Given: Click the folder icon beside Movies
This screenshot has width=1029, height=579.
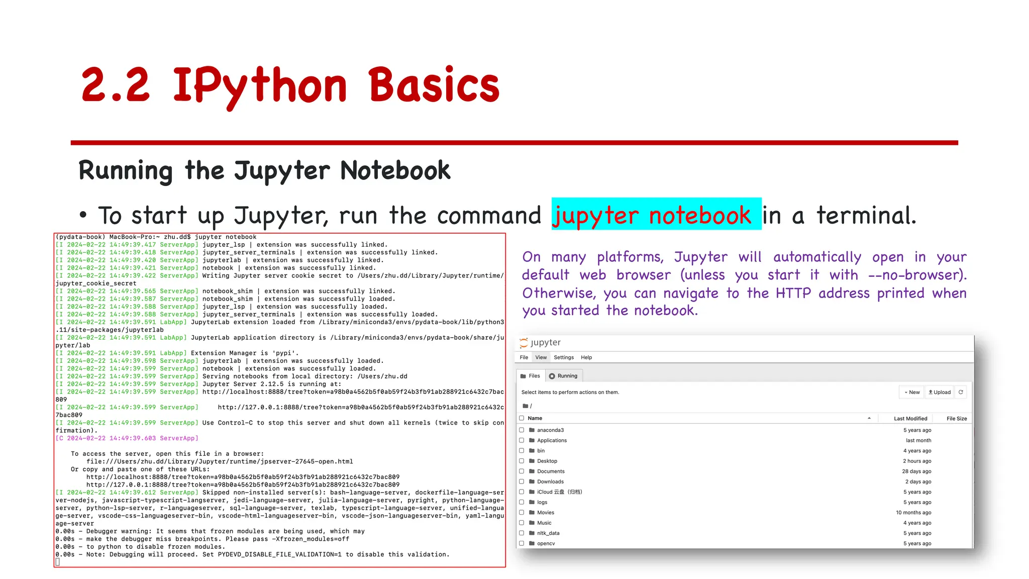Looking at the screenshot, I should click(x=532, y=512).
